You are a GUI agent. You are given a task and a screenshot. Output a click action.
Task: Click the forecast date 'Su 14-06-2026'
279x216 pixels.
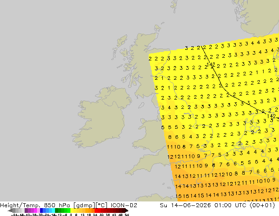click(185, 205)
